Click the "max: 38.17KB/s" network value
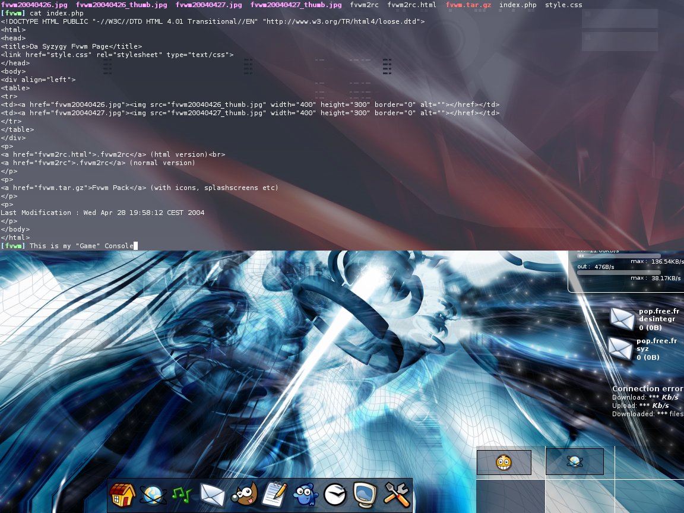This screenshot has width=684, height=513. point(655,278)
